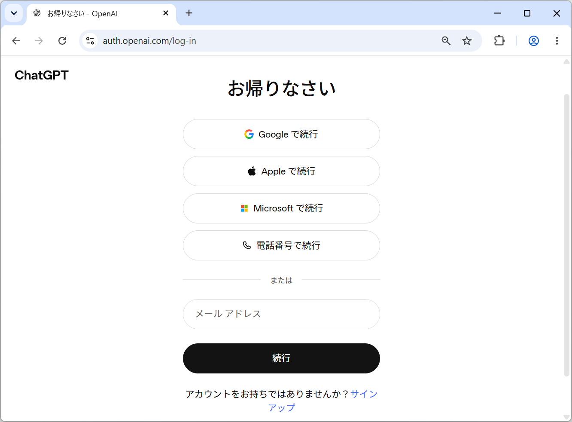The width and height of the screenshot is (572, 422).
Task: Close the Chrome window
Action: click(x=557, y=13)
